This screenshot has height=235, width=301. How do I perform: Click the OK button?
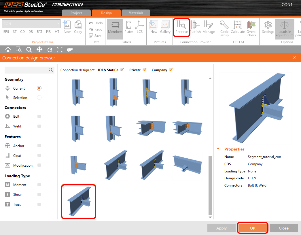click(252, 228)
